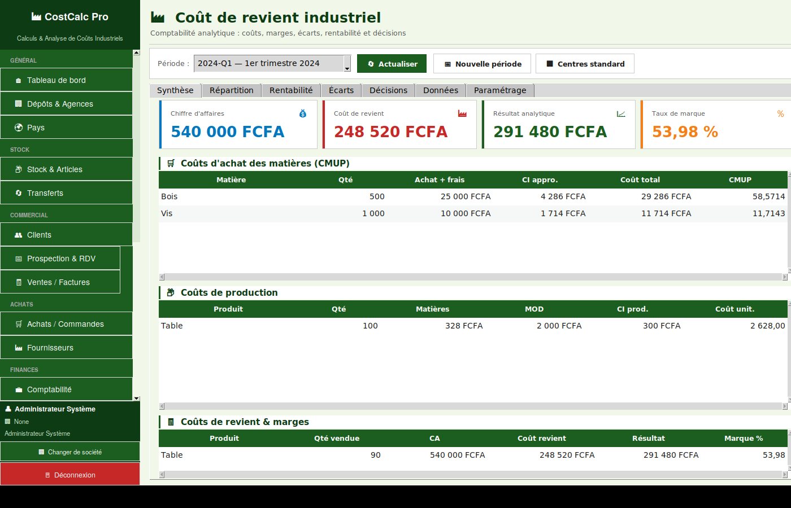Image resolution: width=791 pixels, height=508 pixels.
Task: Create a Nouvelle période
Action: (x=483, y=64)
